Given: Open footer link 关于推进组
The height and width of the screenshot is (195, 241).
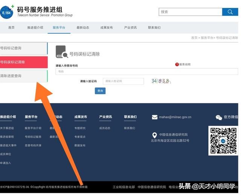Looking at the screenshot, I should [7, 128].
